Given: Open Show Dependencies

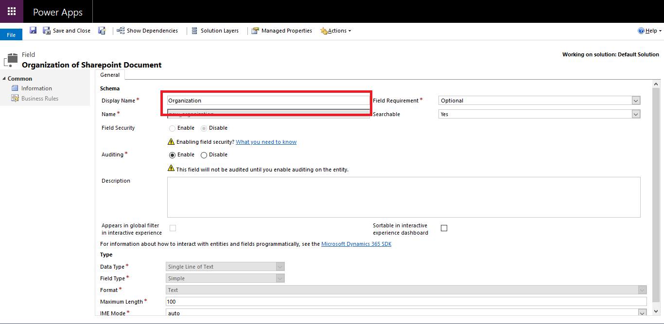Looking at the screenshot, I should tap(147, 30).
